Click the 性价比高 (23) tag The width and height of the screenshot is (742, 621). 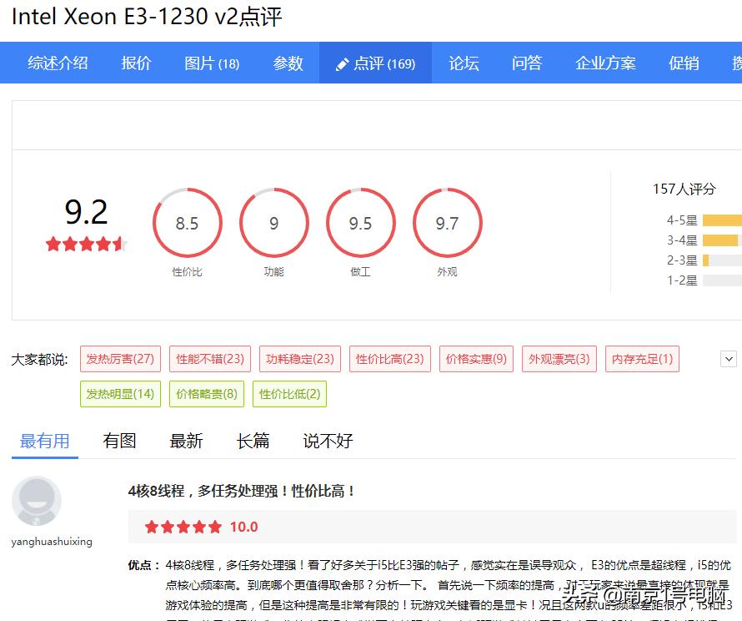click(x=387, y=358)
